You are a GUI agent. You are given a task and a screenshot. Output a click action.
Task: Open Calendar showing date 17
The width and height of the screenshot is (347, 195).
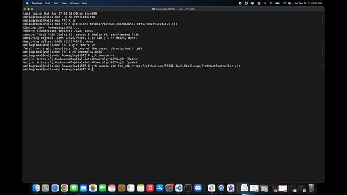point(112,188)
